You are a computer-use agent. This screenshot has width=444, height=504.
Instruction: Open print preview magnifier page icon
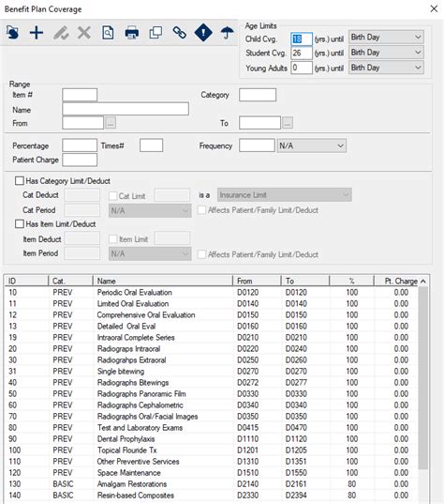(108, 33)
